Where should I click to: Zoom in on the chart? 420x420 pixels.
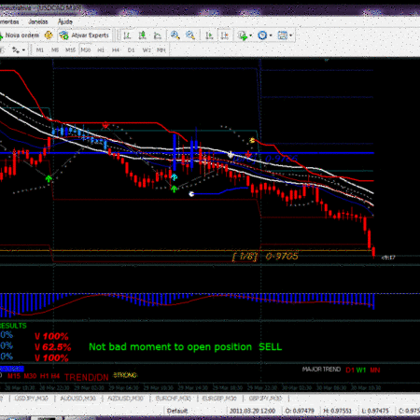175,35
